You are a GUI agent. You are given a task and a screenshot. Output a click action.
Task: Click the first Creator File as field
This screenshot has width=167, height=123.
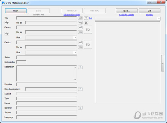[x=51, y=32]
